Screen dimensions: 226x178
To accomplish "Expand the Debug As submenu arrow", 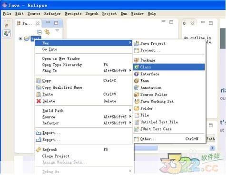I will (x=130, y=171).
